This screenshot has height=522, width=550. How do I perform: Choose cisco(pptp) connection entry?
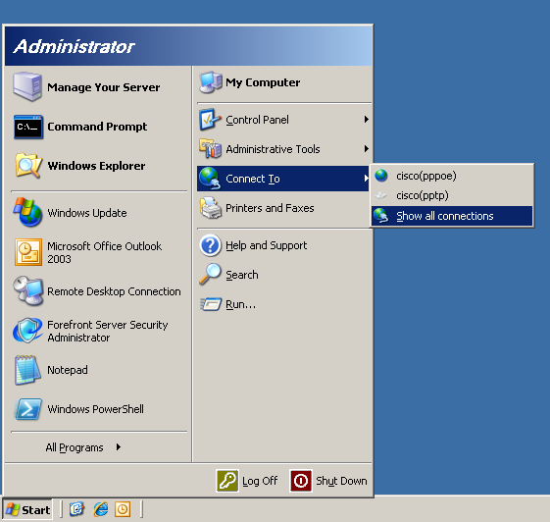coord(452,195)
